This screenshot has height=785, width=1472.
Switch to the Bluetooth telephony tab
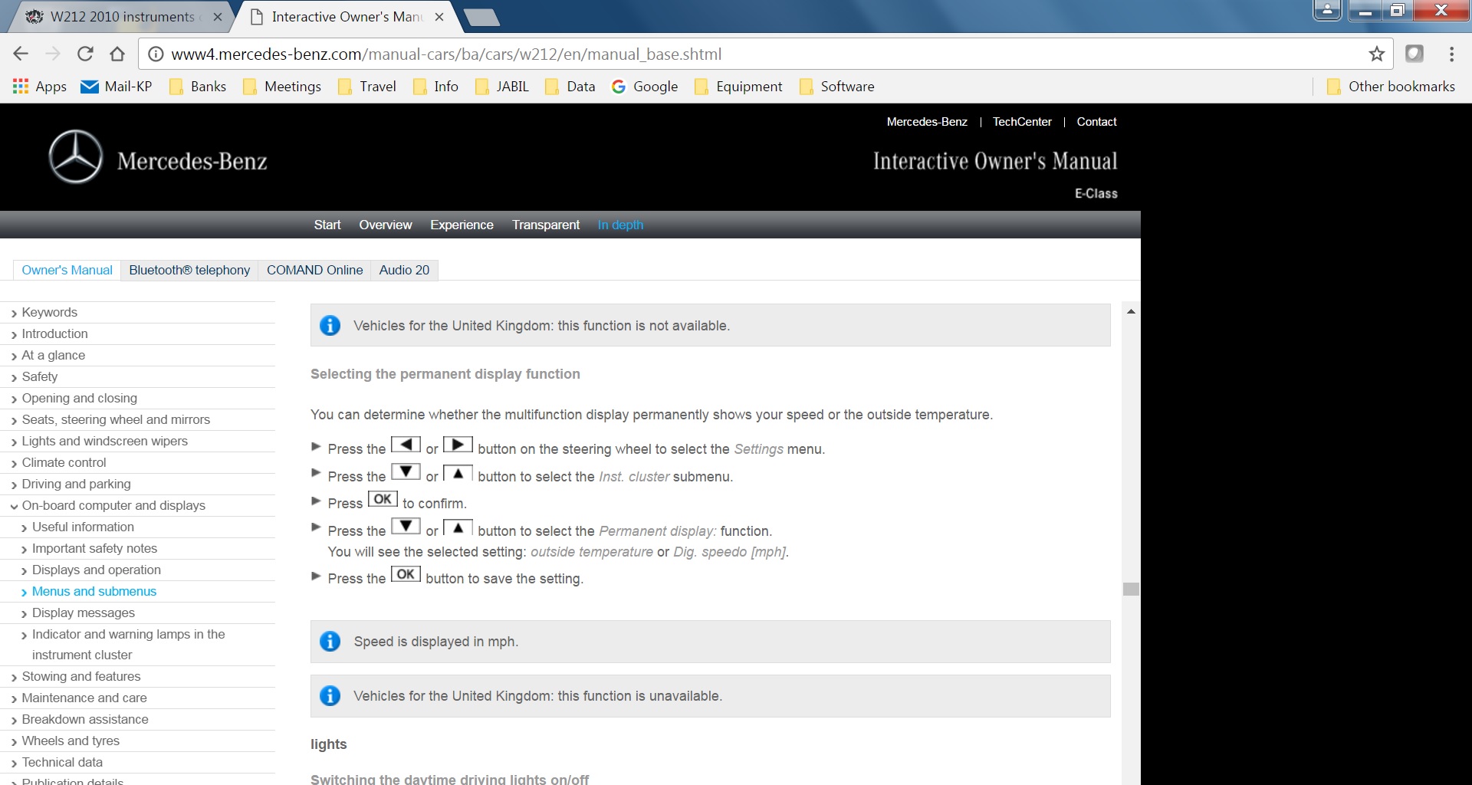tap(189, 270)
